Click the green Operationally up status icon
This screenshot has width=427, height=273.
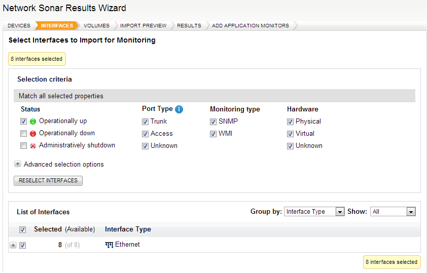point(33,122)
